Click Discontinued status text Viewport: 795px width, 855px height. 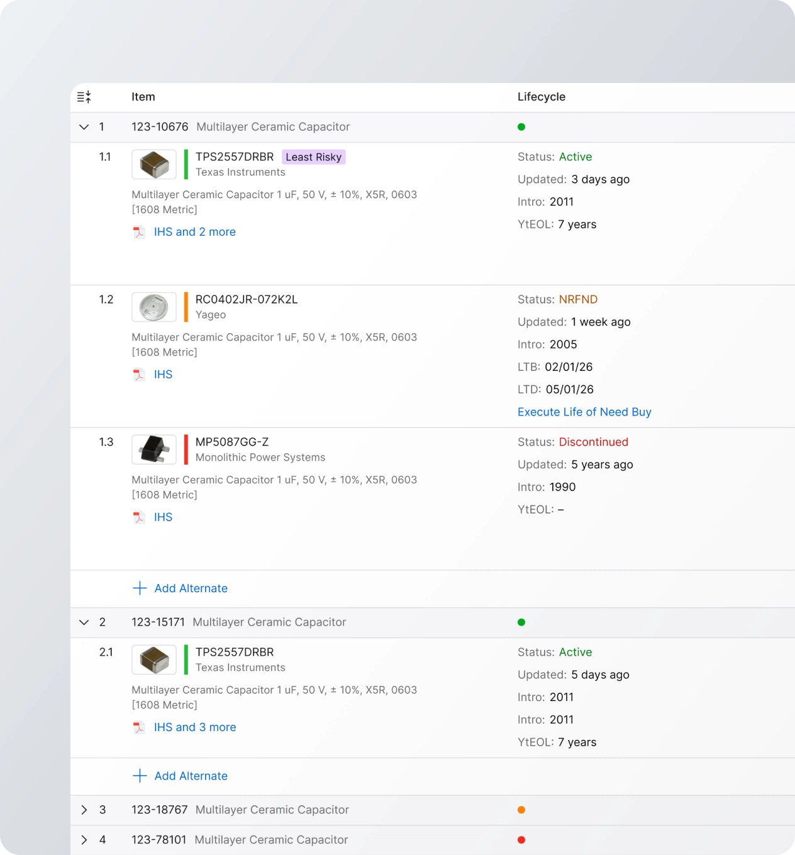coord(594,443)
